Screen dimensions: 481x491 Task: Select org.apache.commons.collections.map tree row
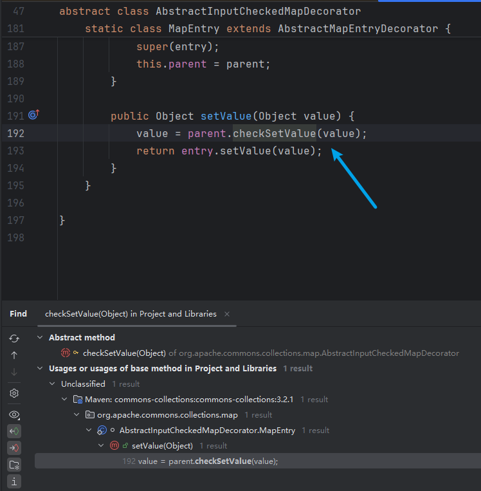tap(167, 415)
